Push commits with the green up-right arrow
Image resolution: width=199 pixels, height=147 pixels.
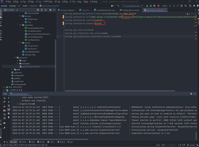(178, 6)
